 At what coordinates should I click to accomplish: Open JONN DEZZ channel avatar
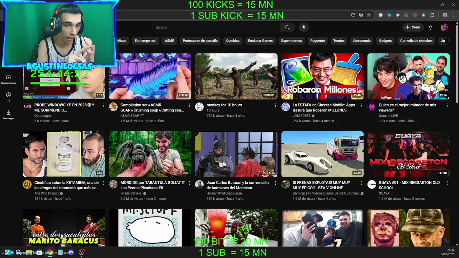[285, 107]
